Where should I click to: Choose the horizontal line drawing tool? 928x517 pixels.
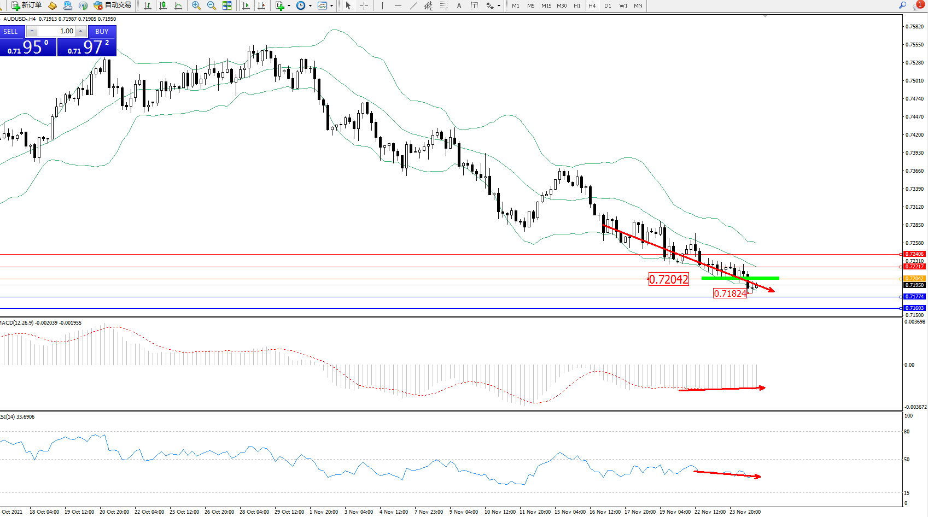point(398,5)
